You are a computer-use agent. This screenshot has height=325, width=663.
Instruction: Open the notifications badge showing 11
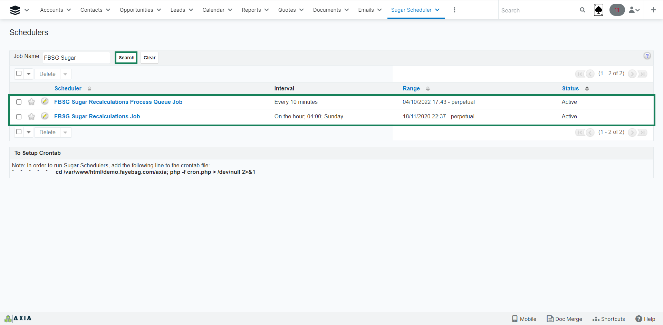(x=617, y=10)
